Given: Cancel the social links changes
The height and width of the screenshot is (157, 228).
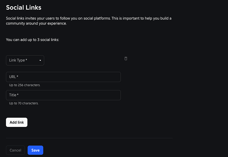Looking at the screenshot, I should coord(16,150).
